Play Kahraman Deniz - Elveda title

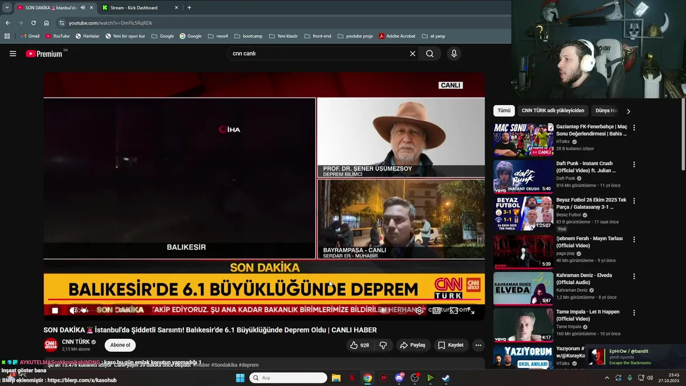pos(584,279)
